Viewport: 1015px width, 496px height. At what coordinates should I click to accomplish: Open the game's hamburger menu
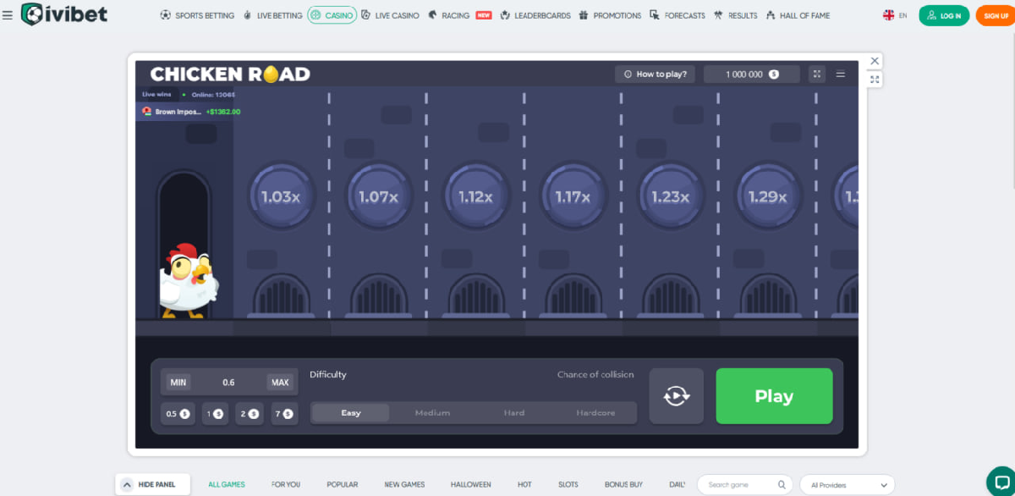(x=841, y=74)
